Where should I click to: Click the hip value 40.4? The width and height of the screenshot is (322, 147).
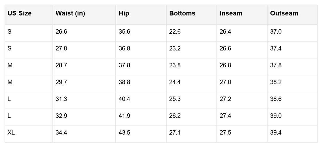click(x=124, y=99)
